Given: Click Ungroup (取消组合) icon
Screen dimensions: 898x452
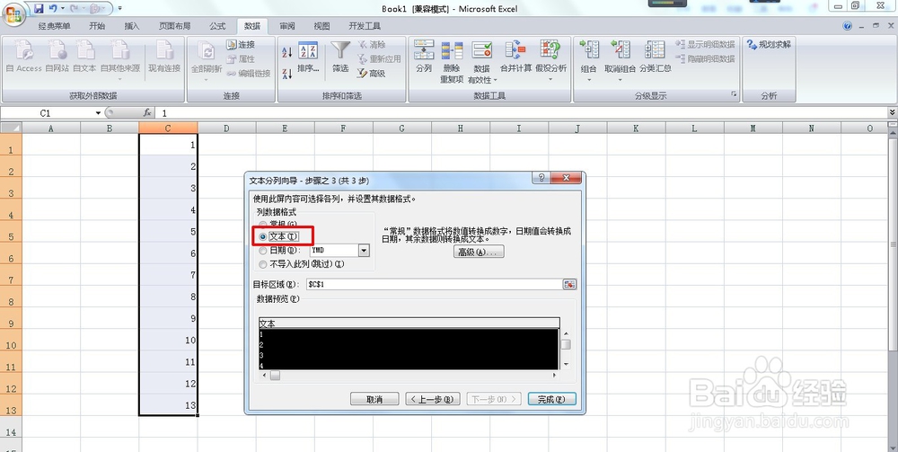Looking at the screenshot, I should 621,49.
